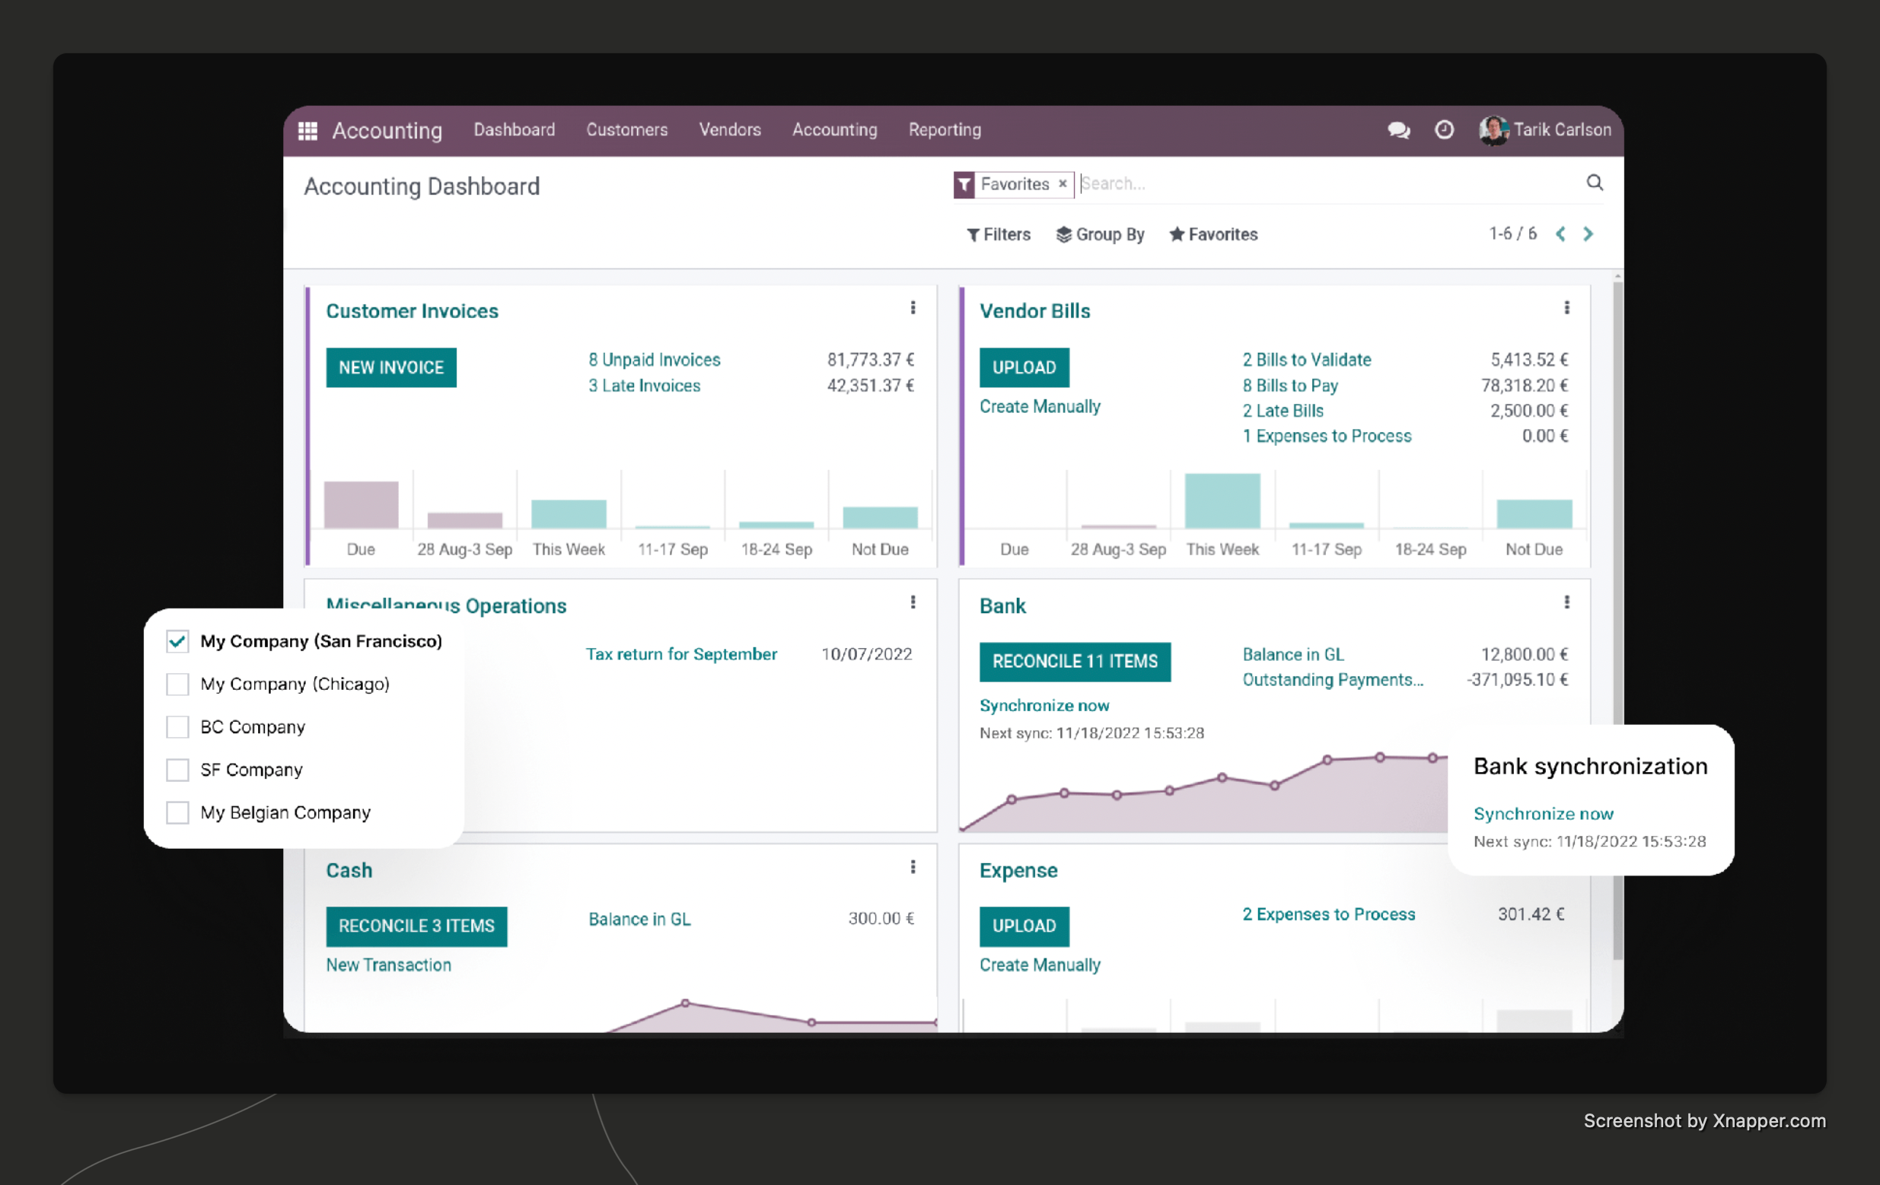Open the Customer Invoices card kebab menu
Image resolution: width=1880 pixels, height=1185 pixels.
click(913, 308)
